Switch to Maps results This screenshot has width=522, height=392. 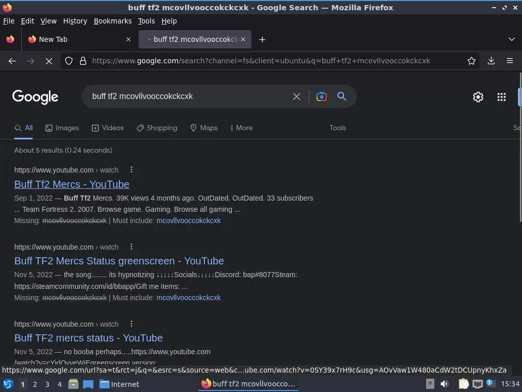[204, 128]
